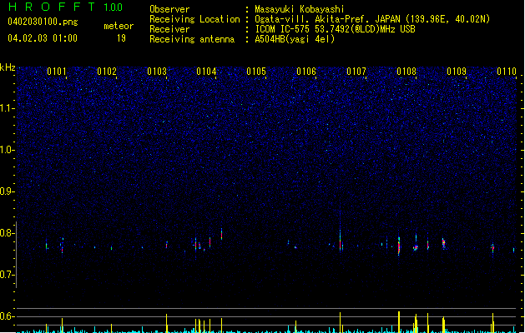Screen dimensions: 525x333
Task: Click the 0103 time marker
Action: coord(157,72)
